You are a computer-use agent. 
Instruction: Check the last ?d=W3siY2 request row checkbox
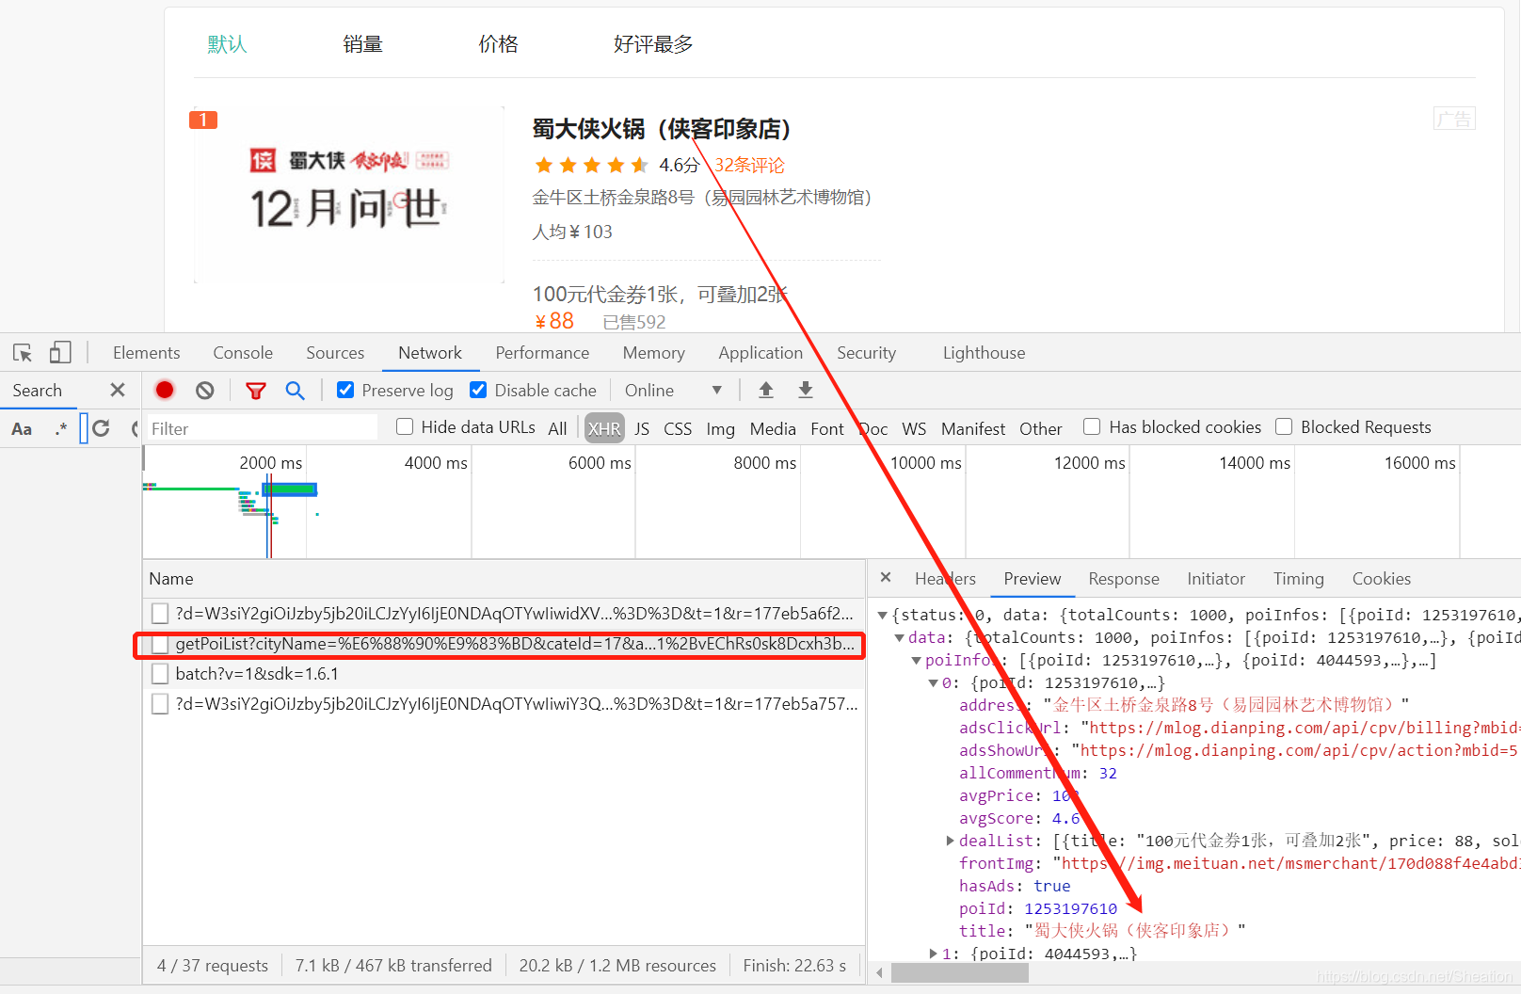(160, 704)
